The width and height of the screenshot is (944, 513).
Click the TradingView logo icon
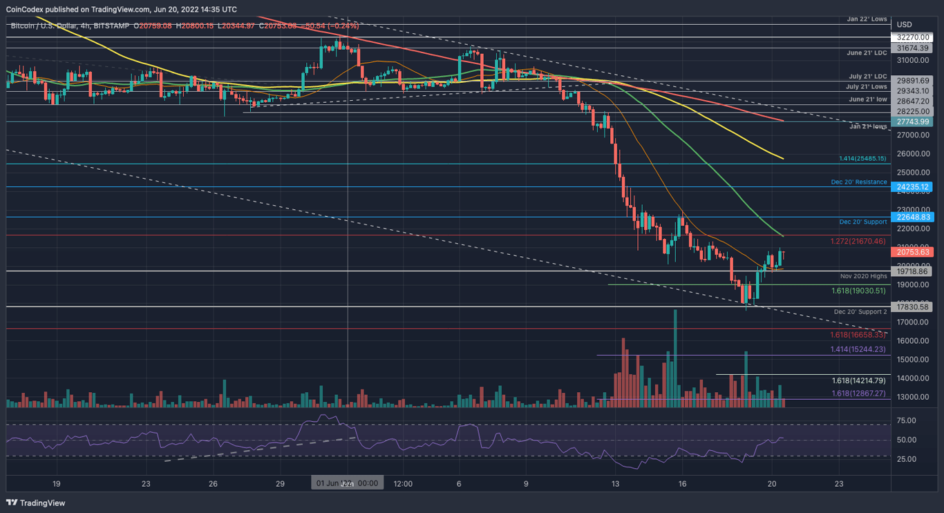coord(12,503)
